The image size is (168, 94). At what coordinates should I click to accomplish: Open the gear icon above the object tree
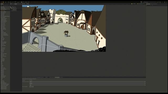tap(11, 4)
